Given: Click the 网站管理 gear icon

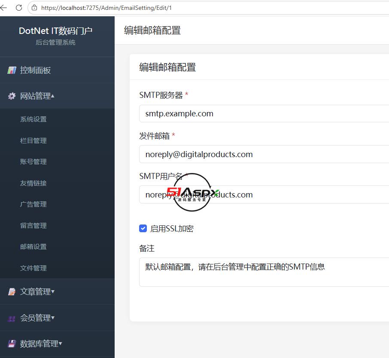Looking at the screenshot, I should click(12, 96).
